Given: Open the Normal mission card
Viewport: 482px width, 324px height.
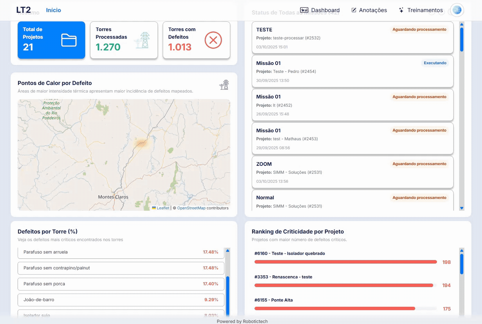Looking at the screenshot, I should point(352,200).
